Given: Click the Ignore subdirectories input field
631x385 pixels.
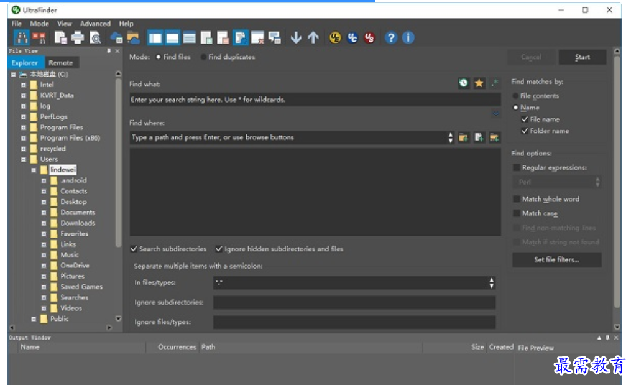Looking at the screenshot, I should (354, 302).
